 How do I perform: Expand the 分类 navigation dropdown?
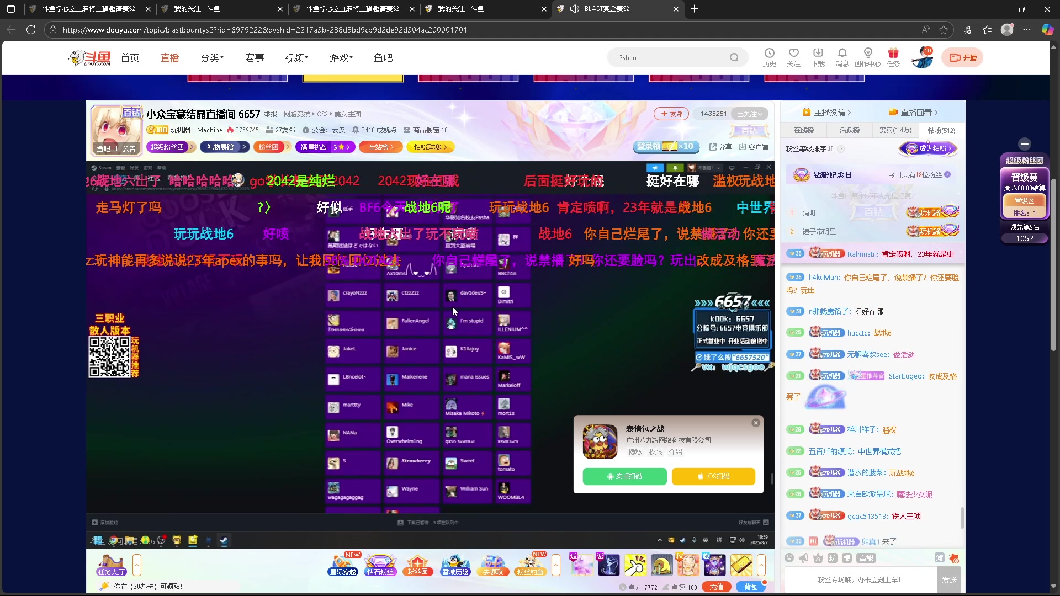point(212,58)
